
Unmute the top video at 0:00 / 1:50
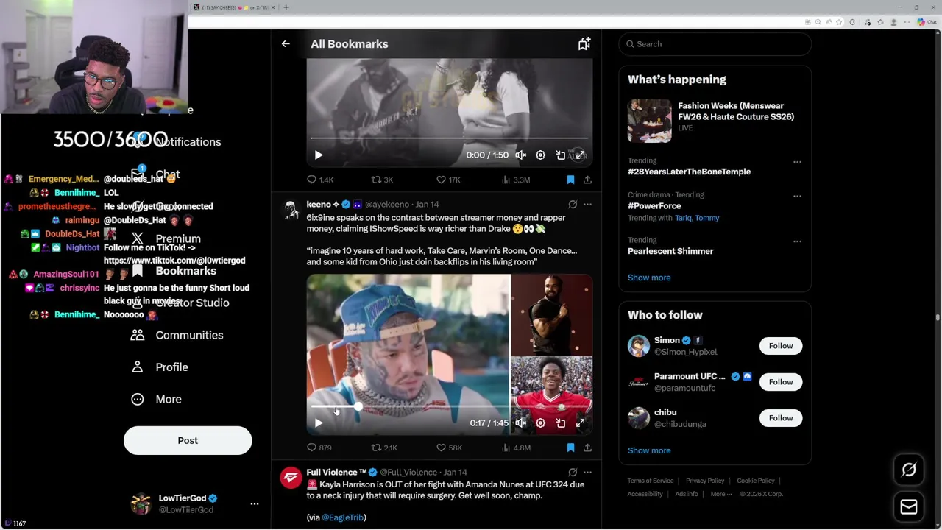click(520, 155)
